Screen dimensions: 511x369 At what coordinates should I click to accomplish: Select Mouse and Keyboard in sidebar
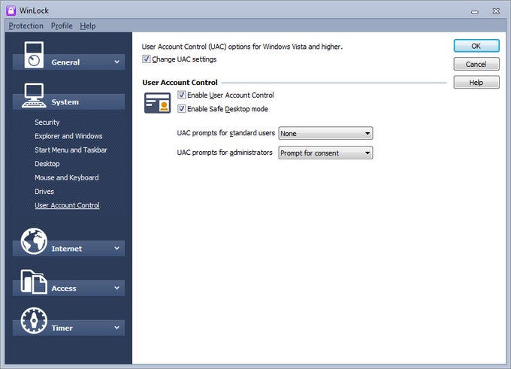pos(66,177)
